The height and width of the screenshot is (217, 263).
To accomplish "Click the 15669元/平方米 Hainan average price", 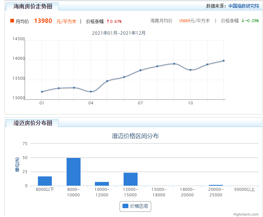I will (194, 21).
